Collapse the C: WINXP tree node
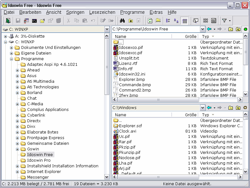The height and width of the screenshot is (188, 250). pos(5,42)
